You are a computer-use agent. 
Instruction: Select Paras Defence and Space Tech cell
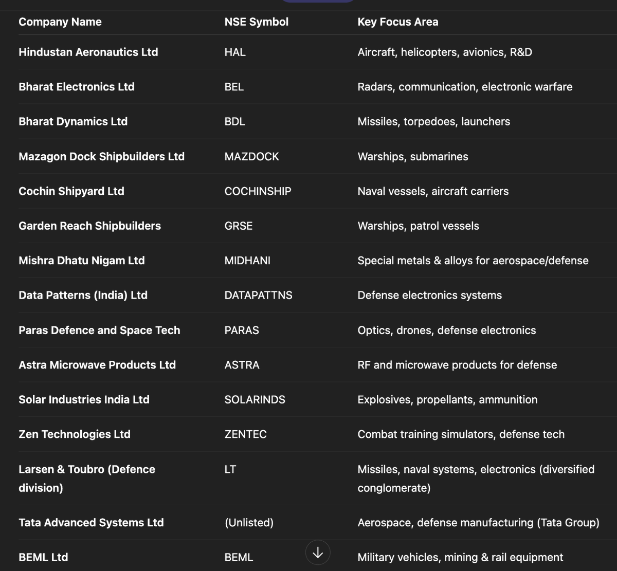point(99,330)
